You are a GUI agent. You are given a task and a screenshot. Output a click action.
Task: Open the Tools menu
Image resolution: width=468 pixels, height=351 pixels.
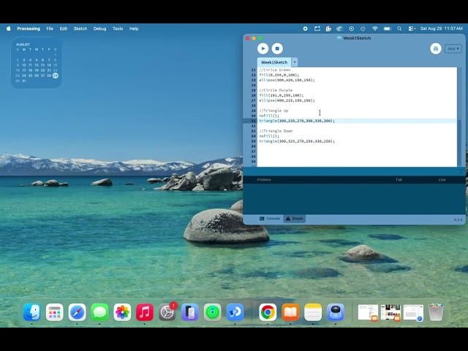click(x=118, y=29)
